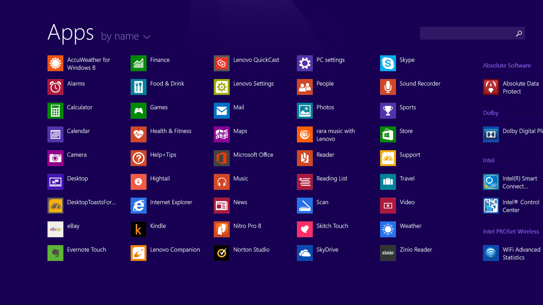Image resolution: width=543 pixels, height=305 pixels.
Task: Open the Health & Fitness heart icon
Action: (138, 134)
